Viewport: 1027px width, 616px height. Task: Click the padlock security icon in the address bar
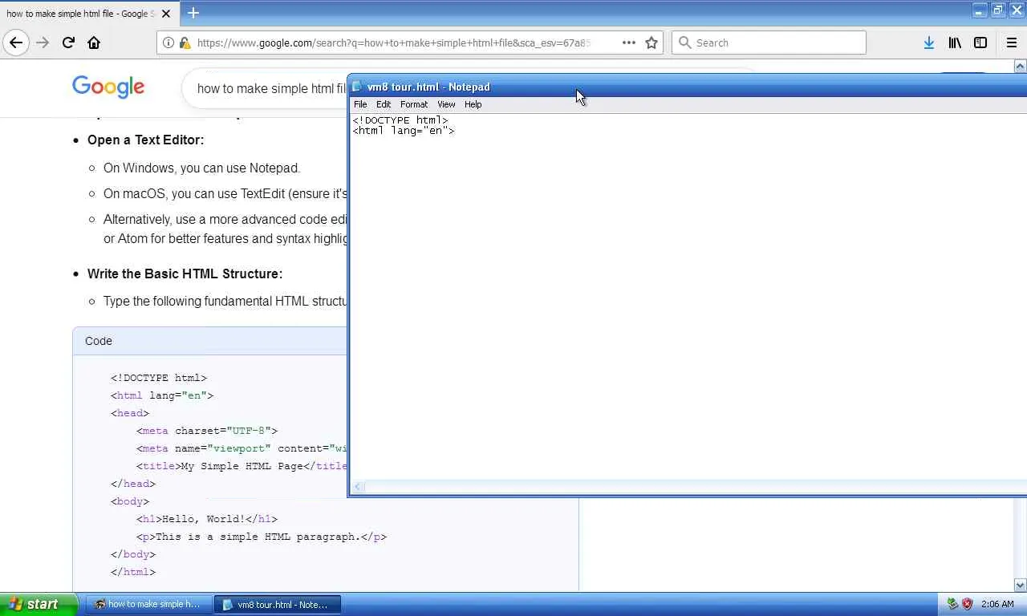point(185,43)
